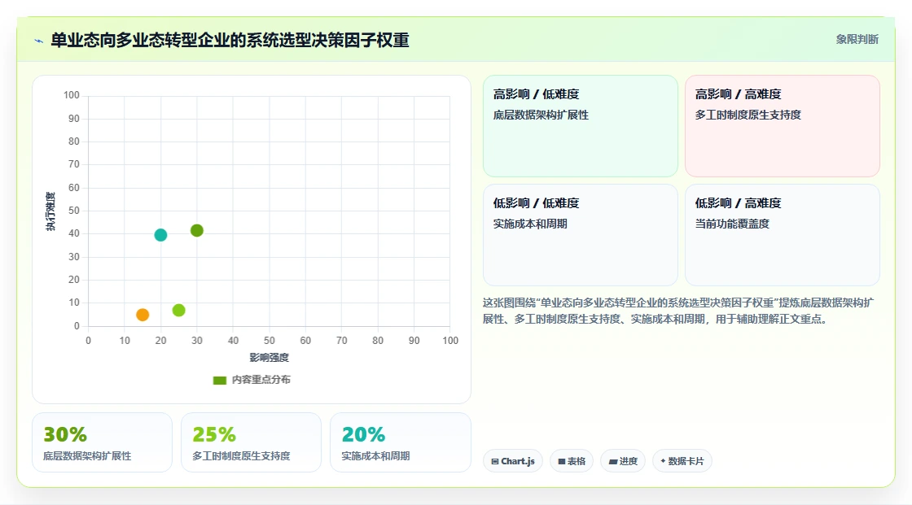Select the orange data point near 15
The height and width of the screenshot is (505, 912).
[x=142, y=315]
